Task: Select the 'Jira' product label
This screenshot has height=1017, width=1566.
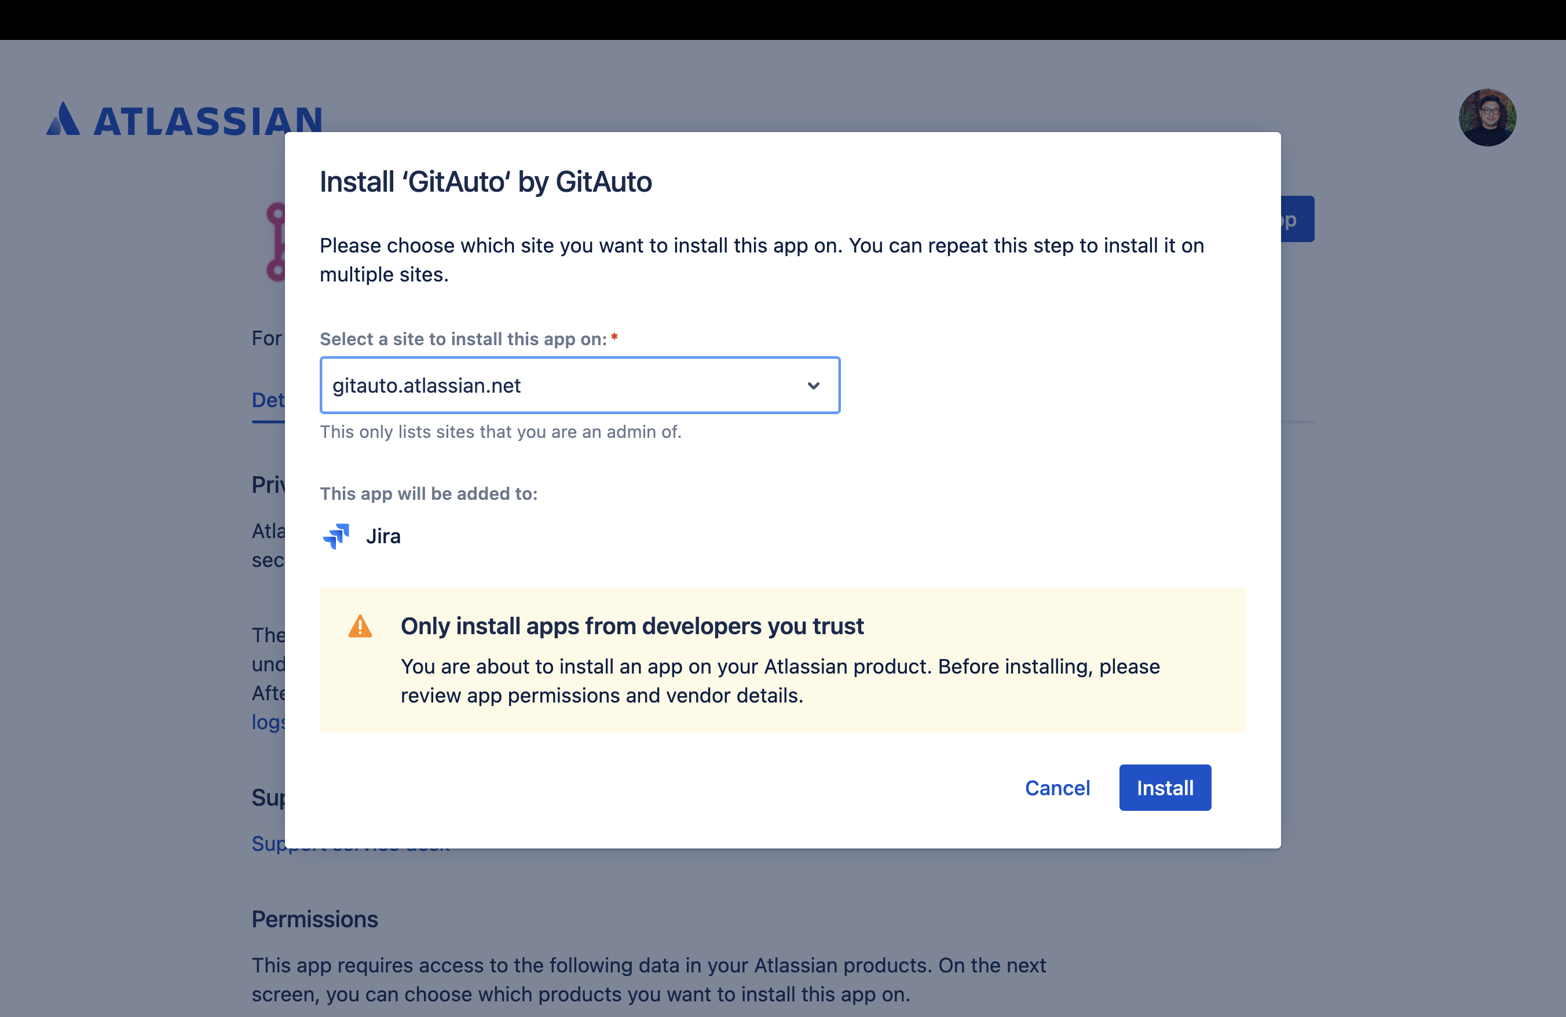Action: pos(383,536)
